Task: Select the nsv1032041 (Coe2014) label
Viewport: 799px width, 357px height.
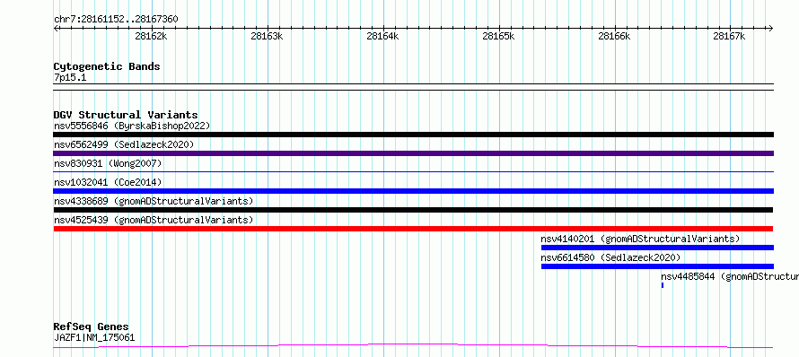Action: pos(108,182)
